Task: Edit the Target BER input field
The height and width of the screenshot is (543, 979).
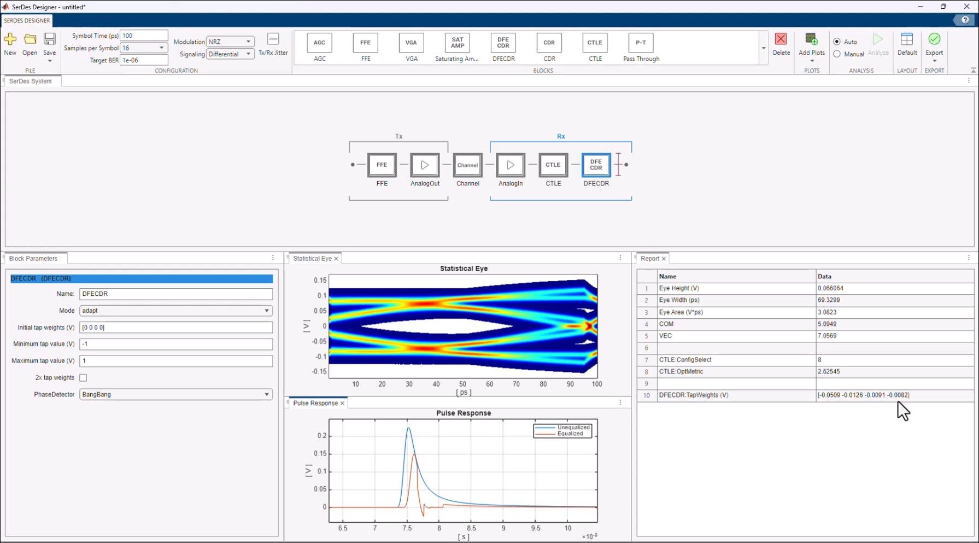Action: (x=144, y=60)
